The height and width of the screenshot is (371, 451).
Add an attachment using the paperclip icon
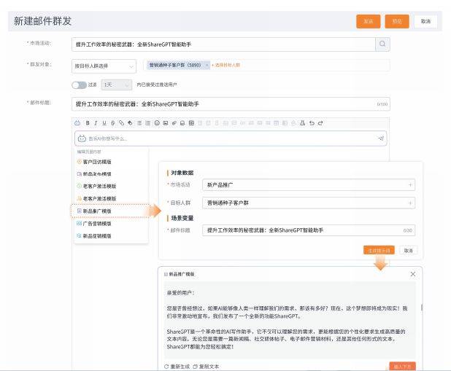pos(174,123)
